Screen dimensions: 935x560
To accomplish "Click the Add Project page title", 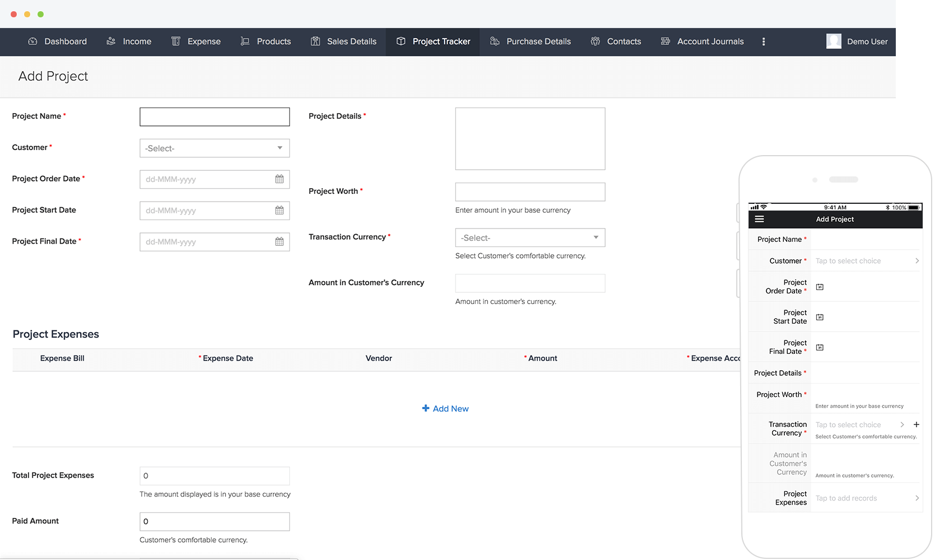I will [53, 76].
